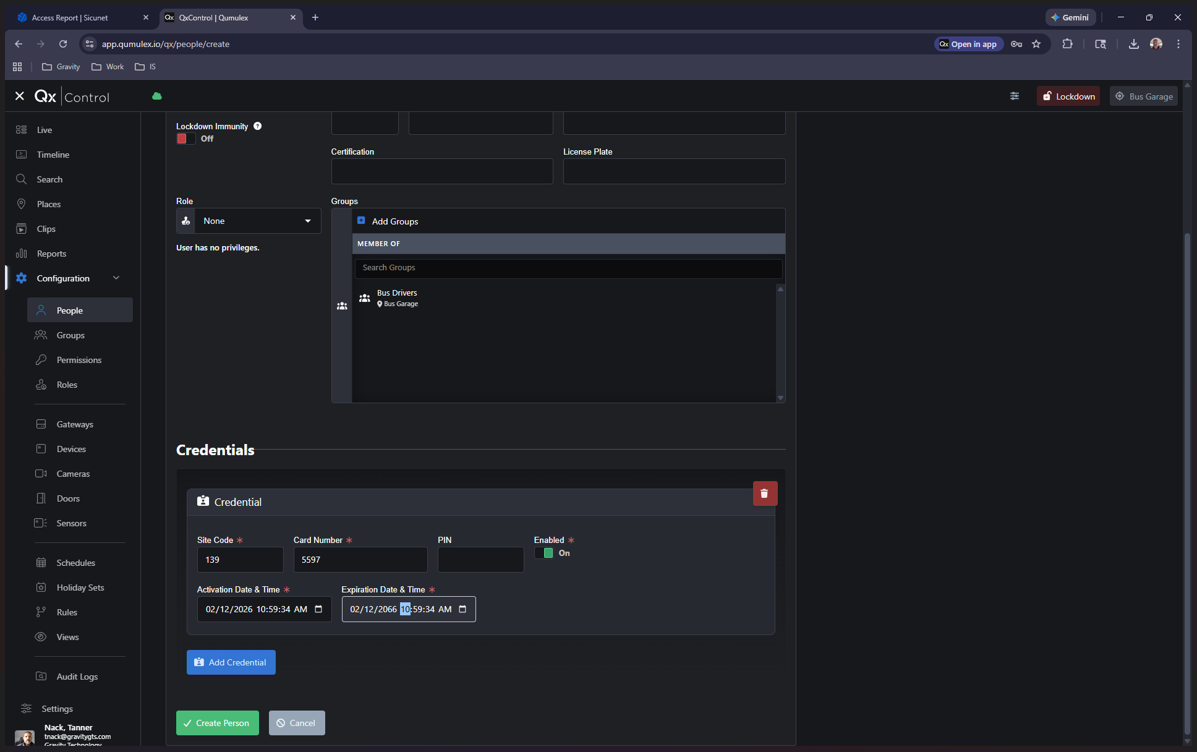Click the members icon beside groups list
The image size is (1197, 752).
[x=342, y=306]
